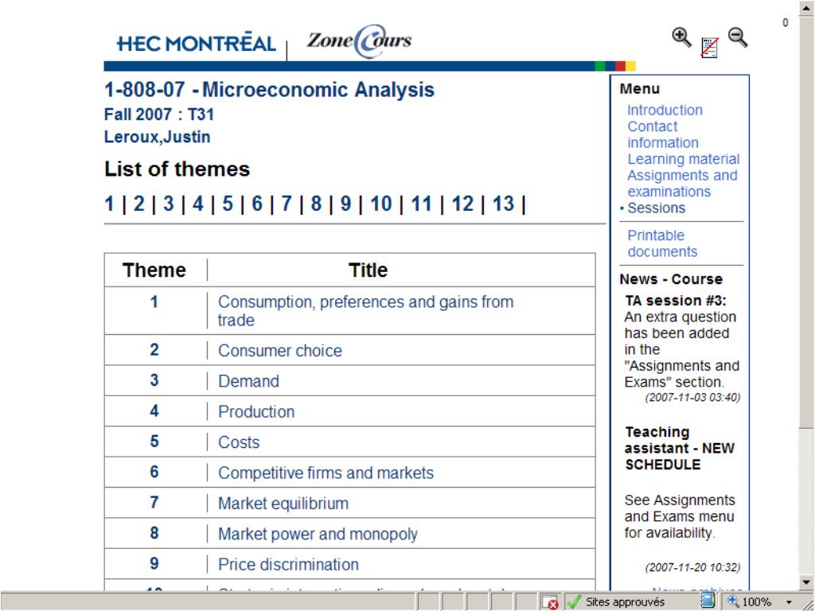This screenshot has width=815, height=611.
Task: Open the Market equilibrium theme
Action: click(283, 504)
